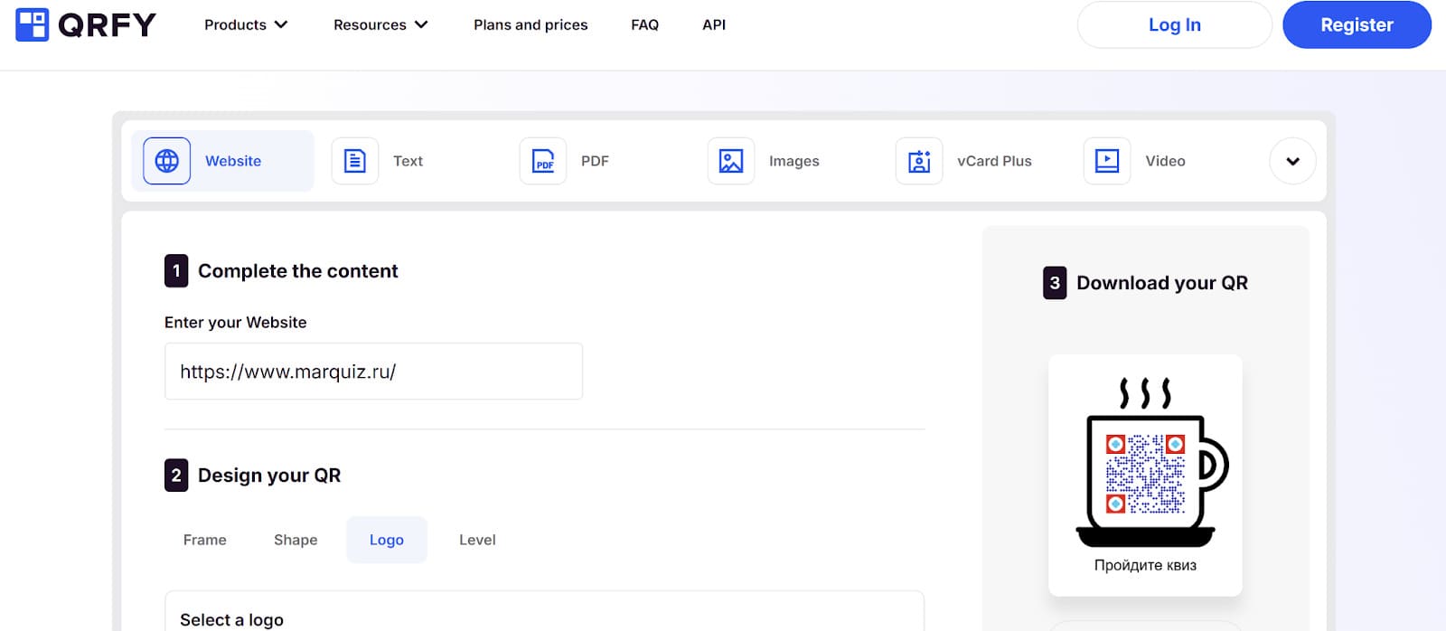Open the Resources dropdown menu
Screen dimensions: 1446x631
point(380,24)
